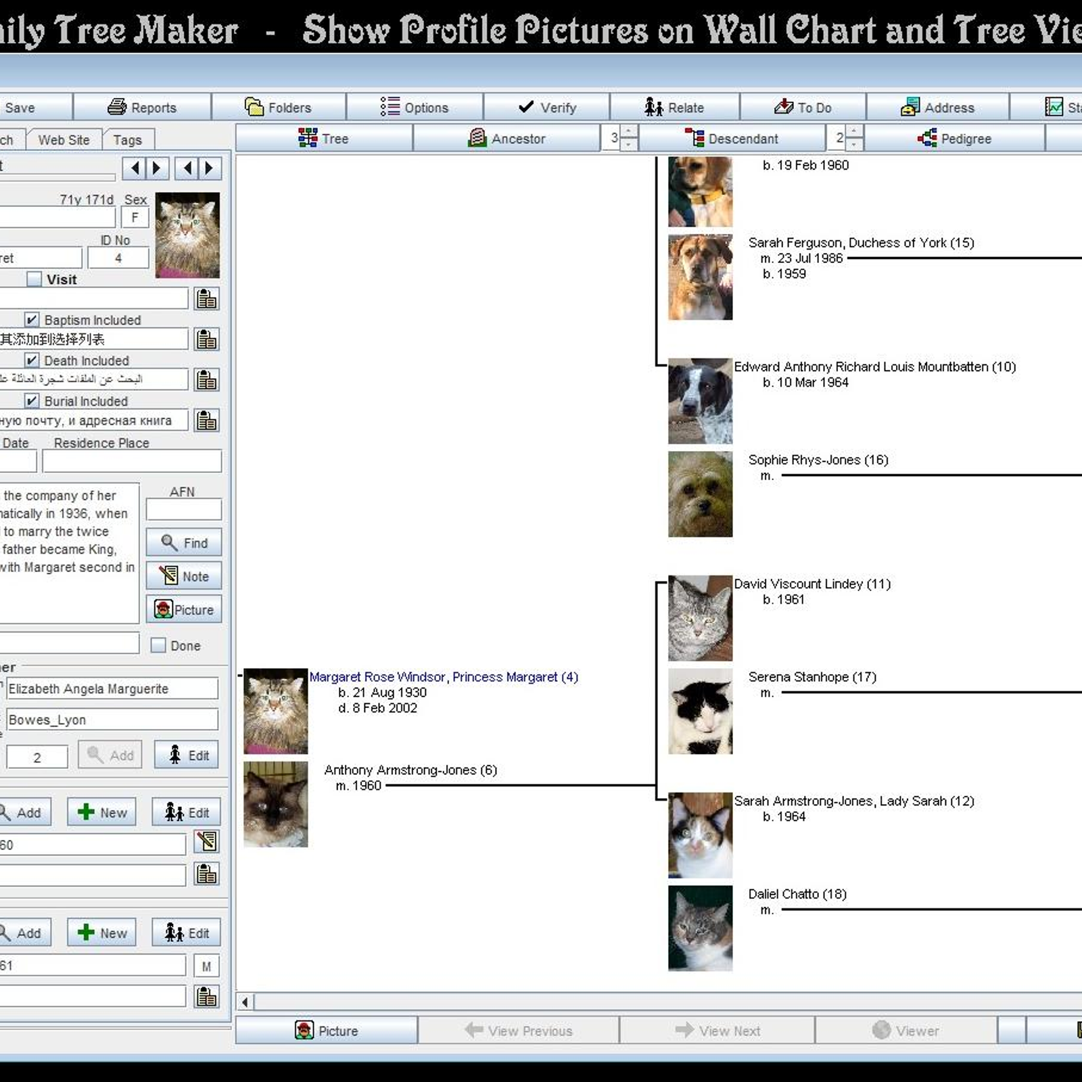Click the place icon beside the Chinese text field
The image size is (1082, 1082).
[x=206, y=339]
